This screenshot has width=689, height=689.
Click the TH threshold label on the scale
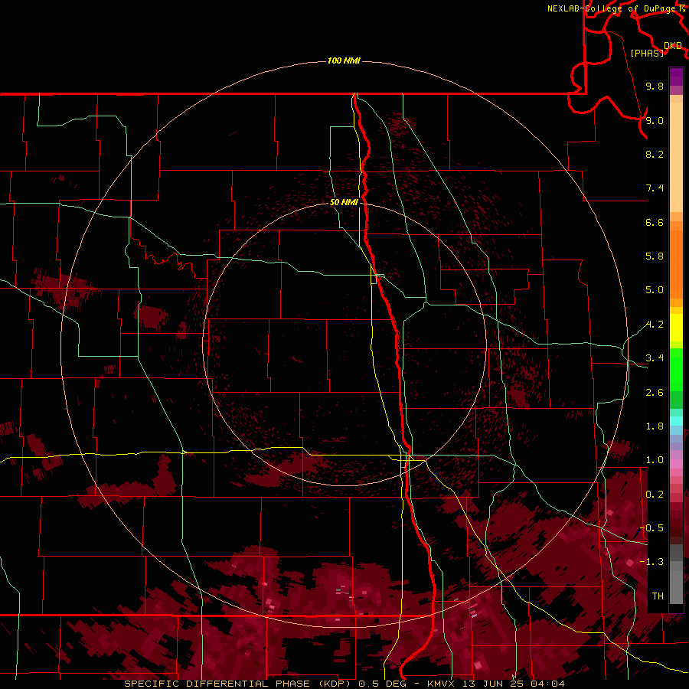658,596
